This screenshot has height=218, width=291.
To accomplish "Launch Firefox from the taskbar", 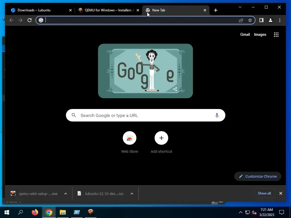I will pos(35,212).
